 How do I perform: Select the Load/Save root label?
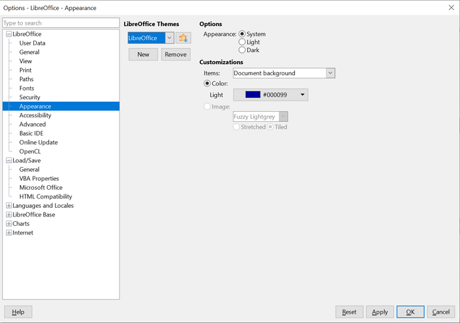coord(27,161)
